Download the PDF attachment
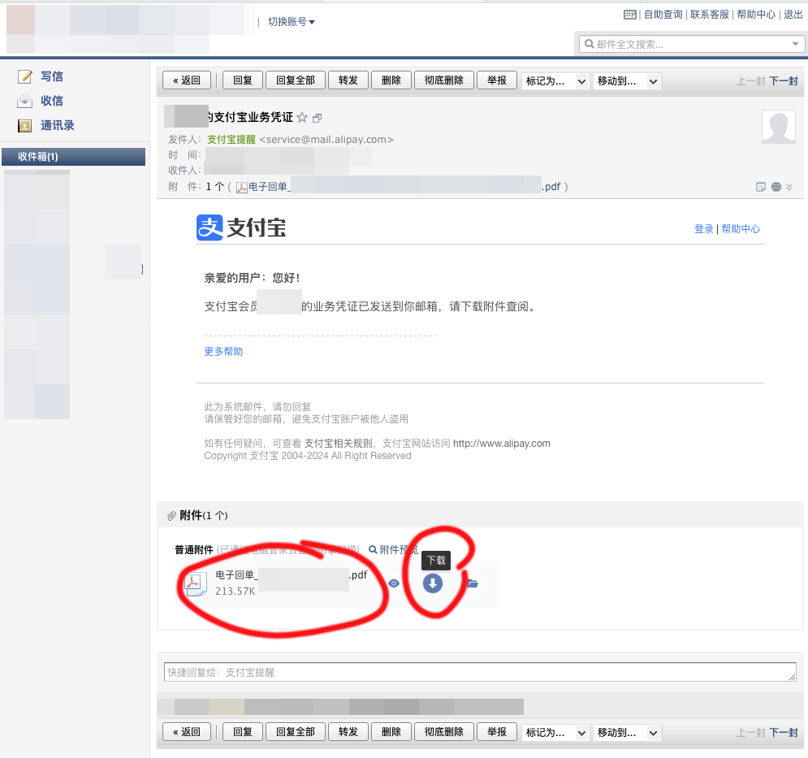 [x=433, y=583]
